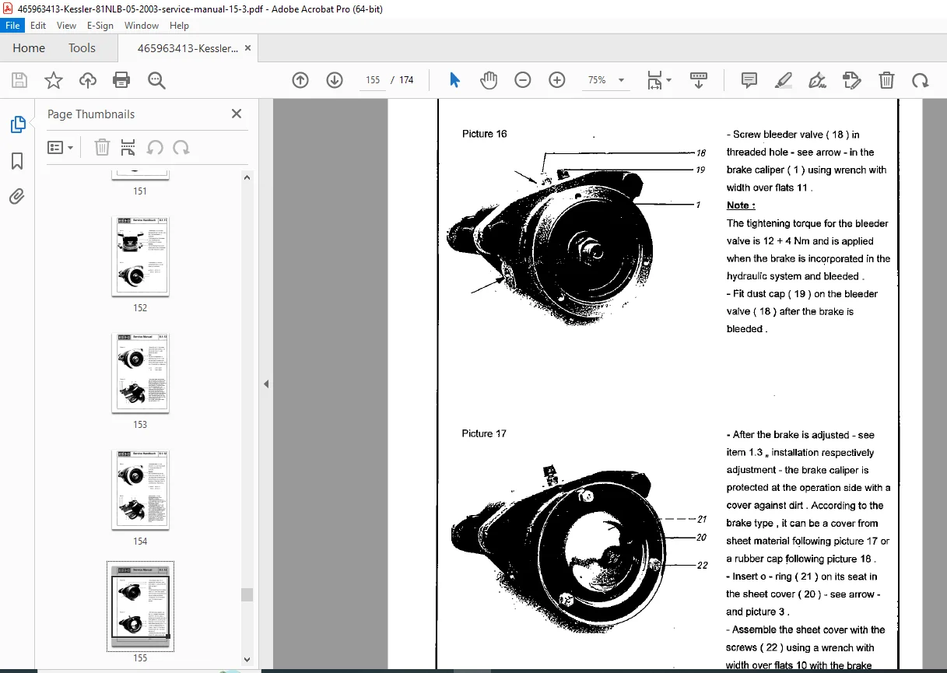Open the File menu

point(13,26)
